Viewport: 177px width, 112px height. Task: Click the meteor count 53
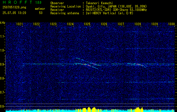tap(41, 13)
